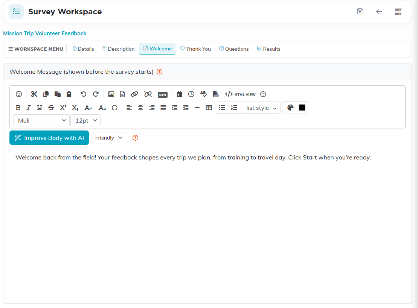Remove link with unlink icon
The height and width of the screenshot is (308, 418).
pyautogui.click(x=148, y=94)
